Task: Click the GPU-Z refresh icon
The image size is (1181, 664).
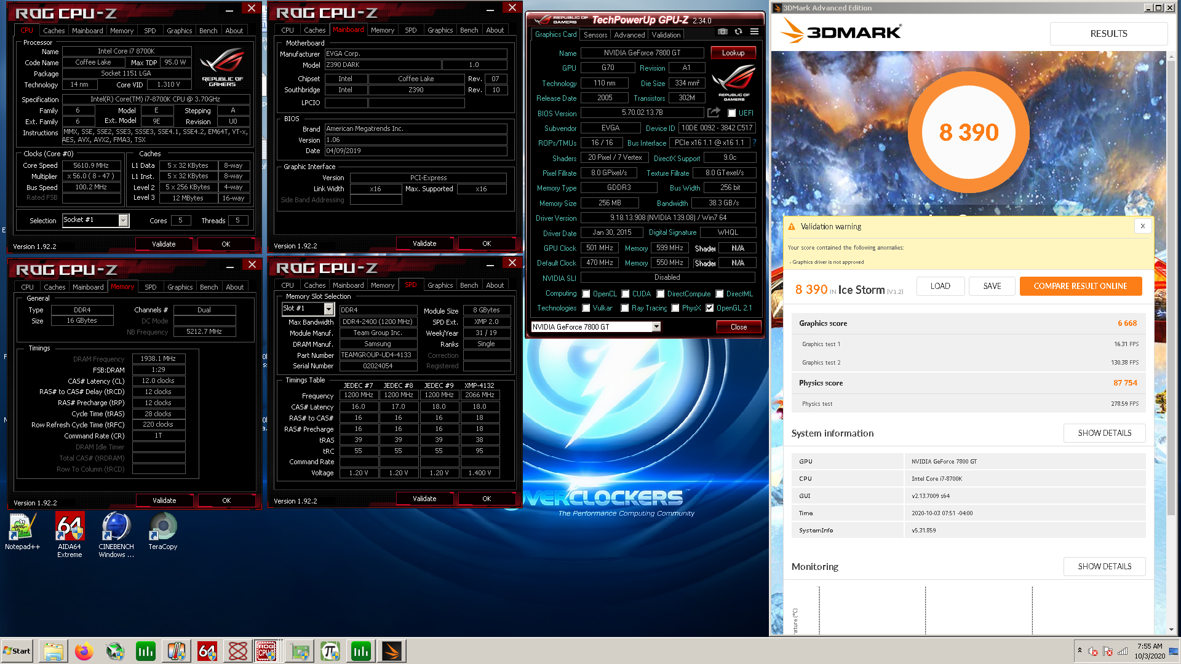Action: pyautogui.click(x=738, y=31)
